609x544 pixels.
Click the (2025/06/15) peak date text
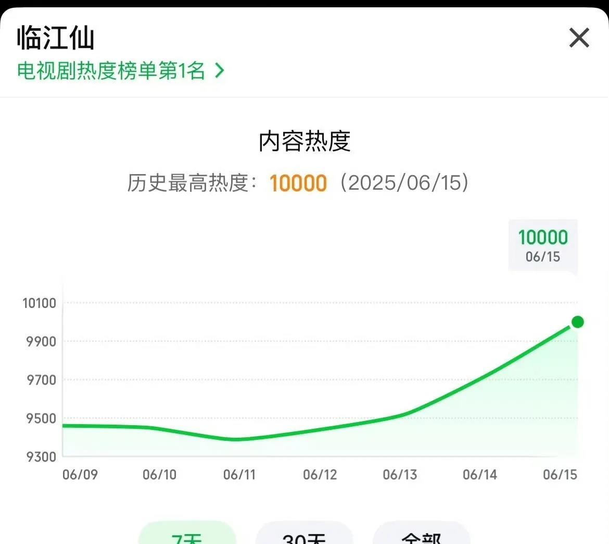(404, 183)
